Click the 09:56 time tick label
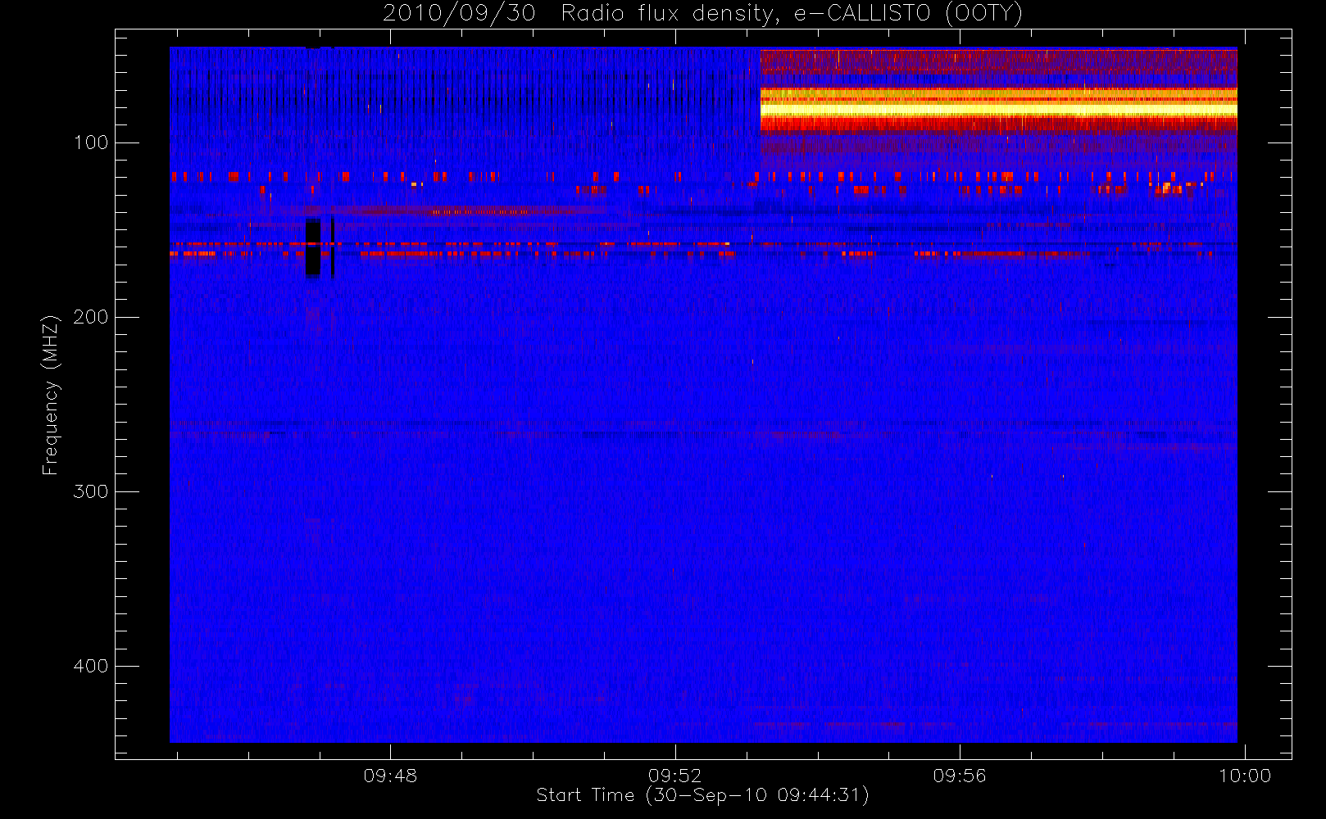This screenshot has width=1326, height=819. click(960, 776)
